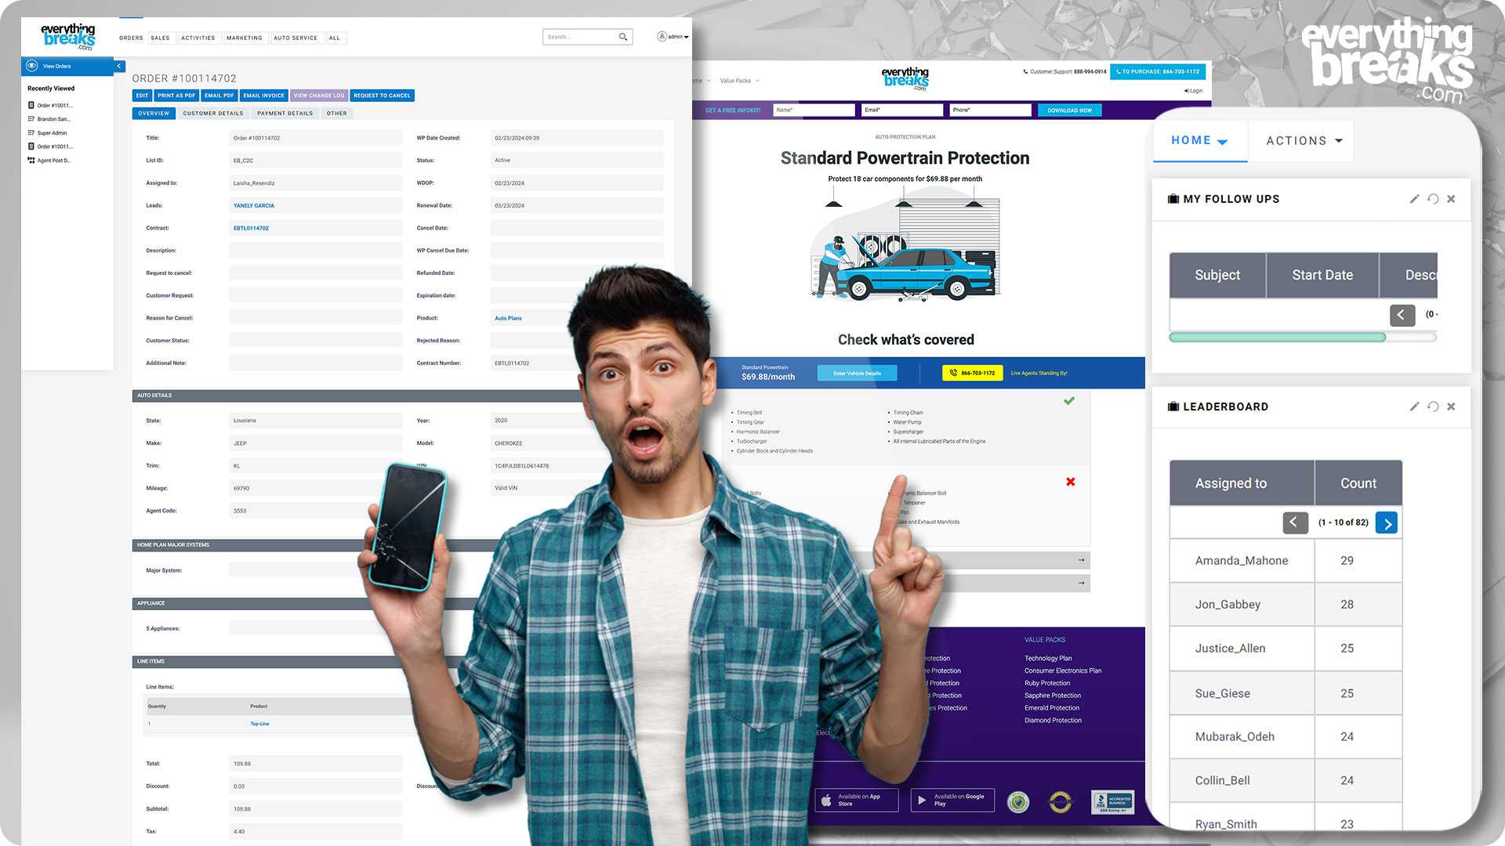Close the Leaderboard panel
Viewport: 1505px width, 846px height.
(1451, 407)
